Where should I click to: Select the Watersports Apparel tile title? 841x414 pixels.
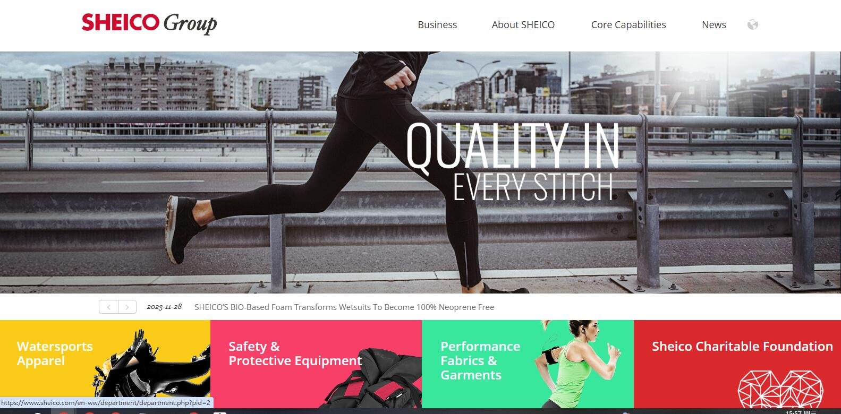tap(55, 353)
